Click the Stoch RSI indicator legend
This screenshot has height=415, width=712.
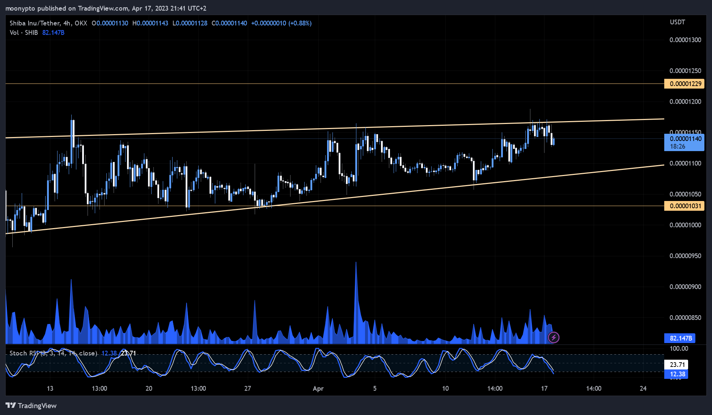point(54,353)
